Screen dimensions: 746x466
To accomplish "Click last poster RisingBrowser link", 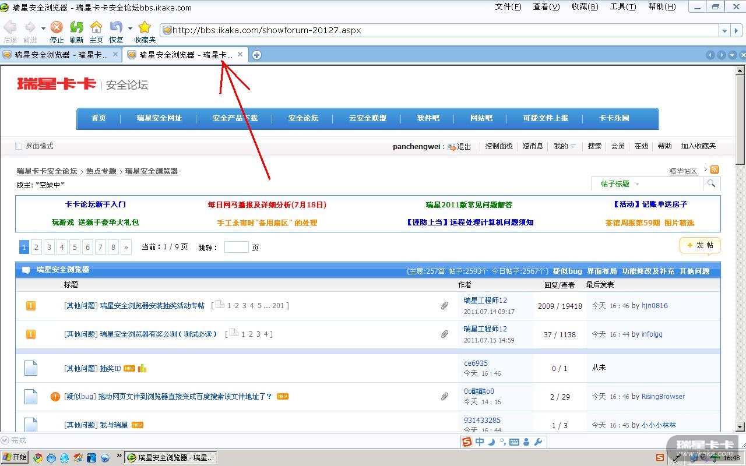I will click(x=663, y=397).
